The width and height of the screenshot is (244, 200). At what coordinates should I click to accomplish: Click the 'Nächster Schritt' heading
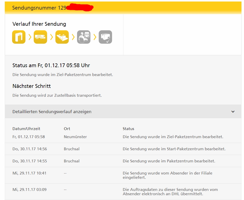click(32, 86)
